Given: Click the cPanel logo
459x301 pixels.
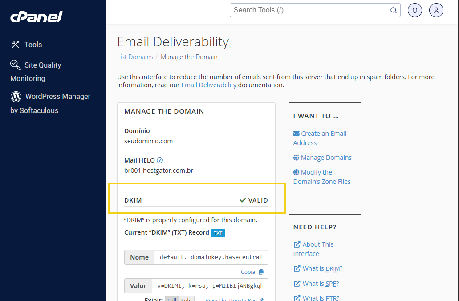Looking at the screenshot, I should 37,16.
